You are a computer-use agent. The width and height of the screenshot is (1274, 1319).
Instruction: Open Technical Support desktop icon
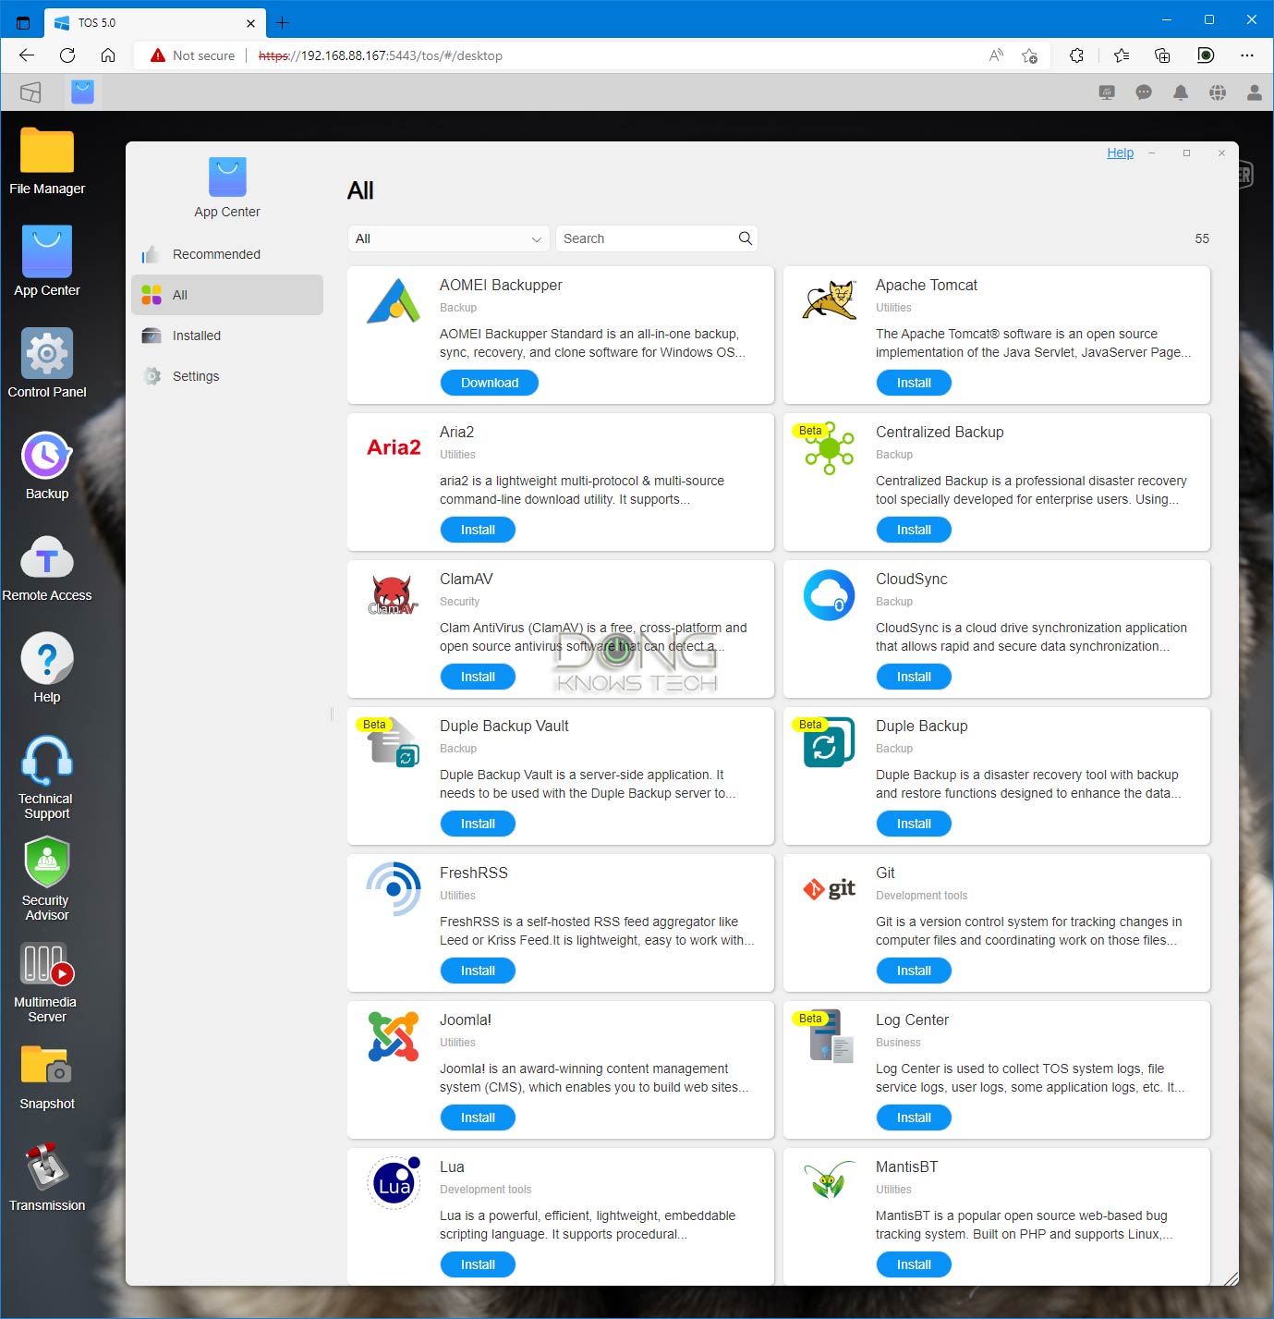click(47, 775)
